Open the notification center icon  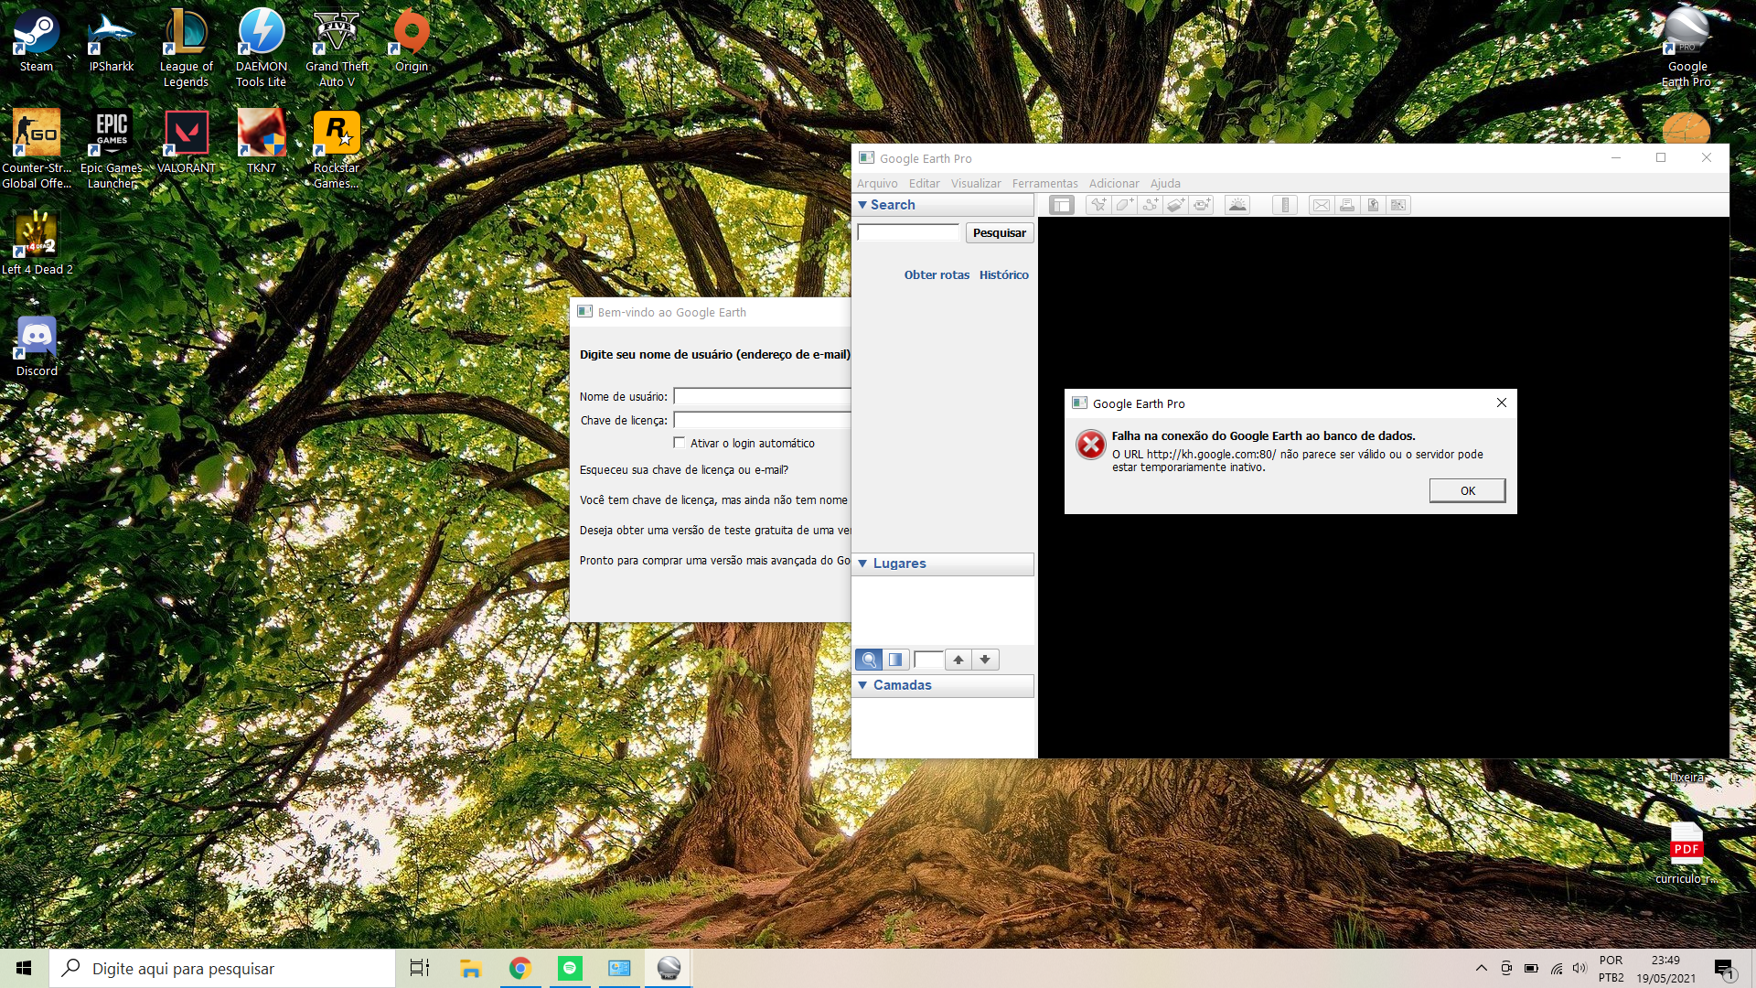pyautogui.click(x=1725, y=969)
